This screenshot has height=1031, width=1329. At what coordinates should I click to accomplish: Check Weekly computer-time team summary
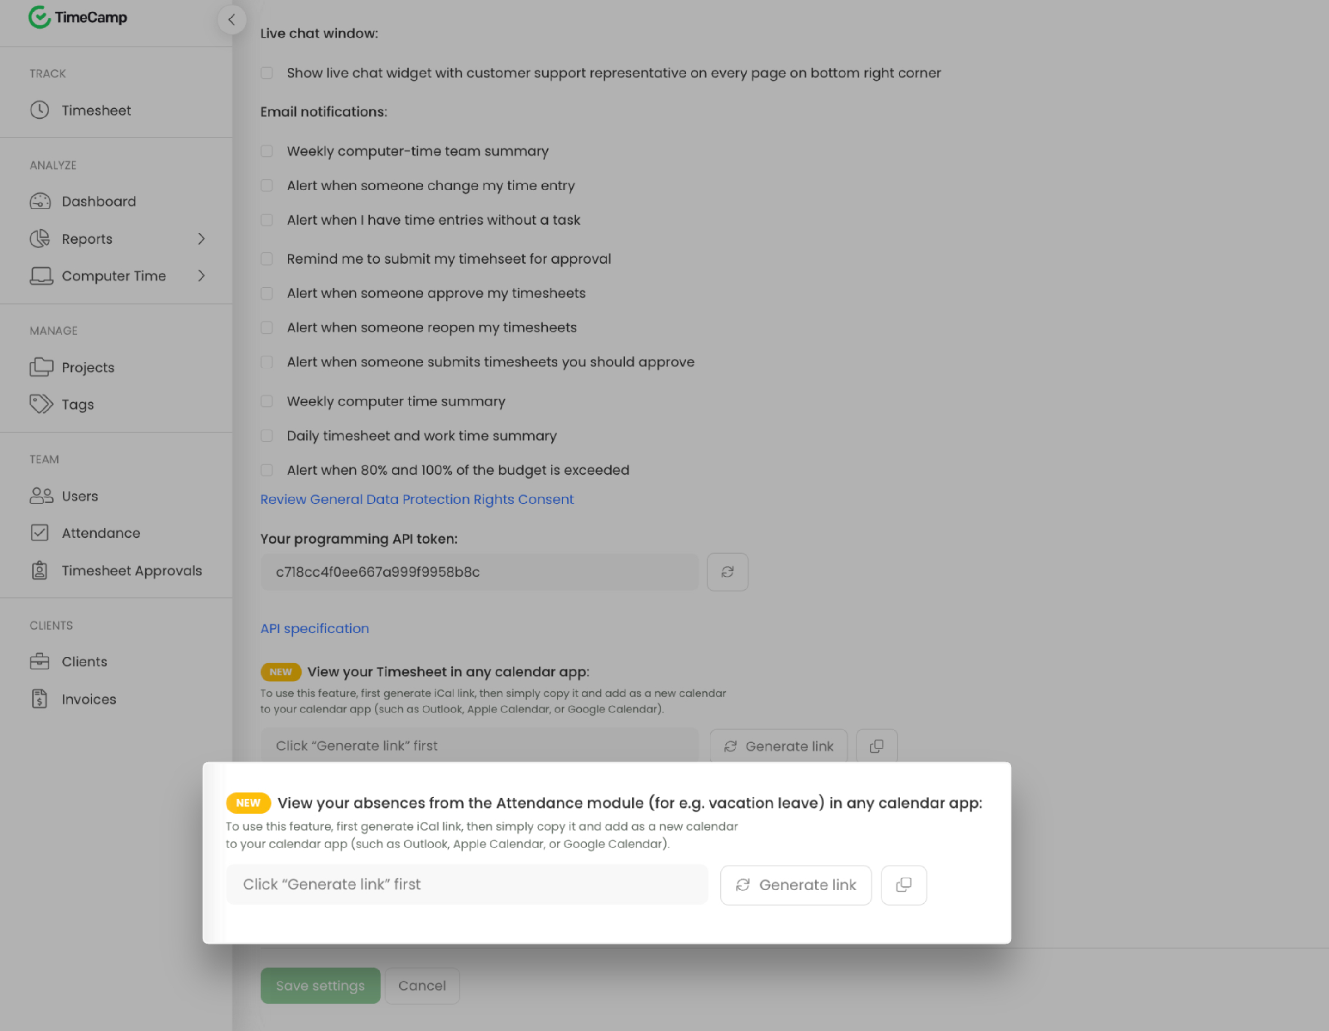[x=267, y=151]
